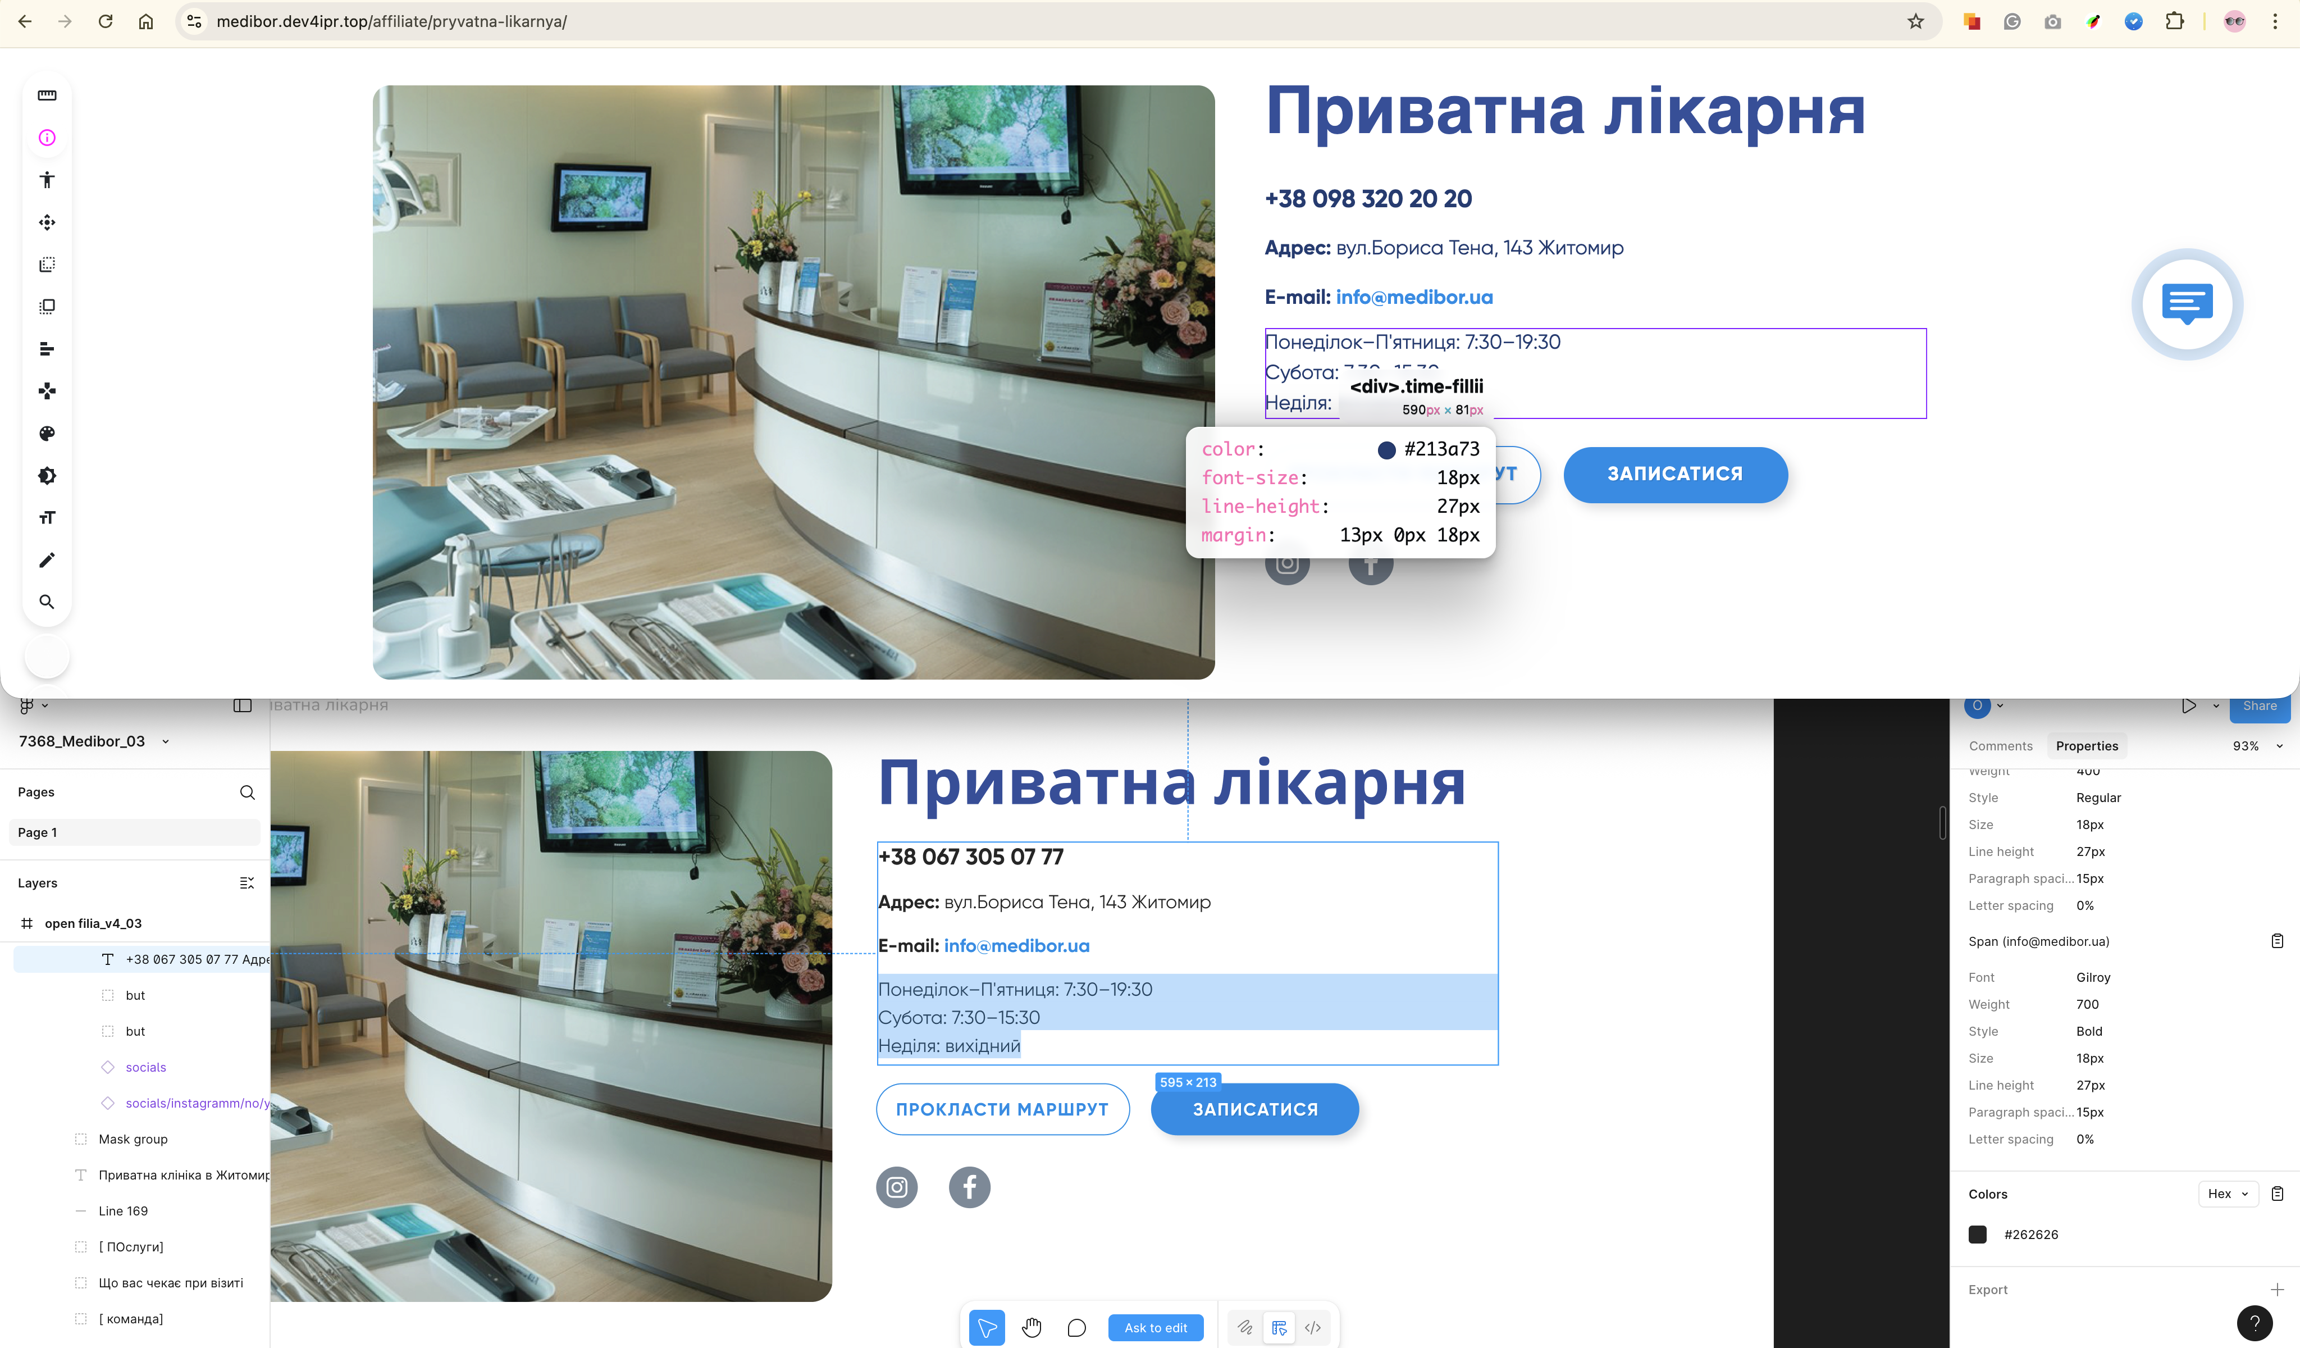Select the pencil edit text tool

[x=47, y=559]
